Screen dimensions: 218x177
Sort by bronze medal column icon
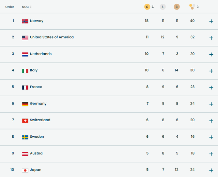(176, 7)
